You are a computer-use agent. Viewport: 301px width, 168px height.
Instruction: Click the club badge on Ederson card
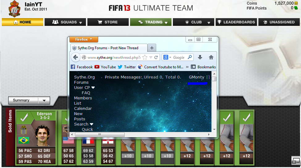[23, 130]
